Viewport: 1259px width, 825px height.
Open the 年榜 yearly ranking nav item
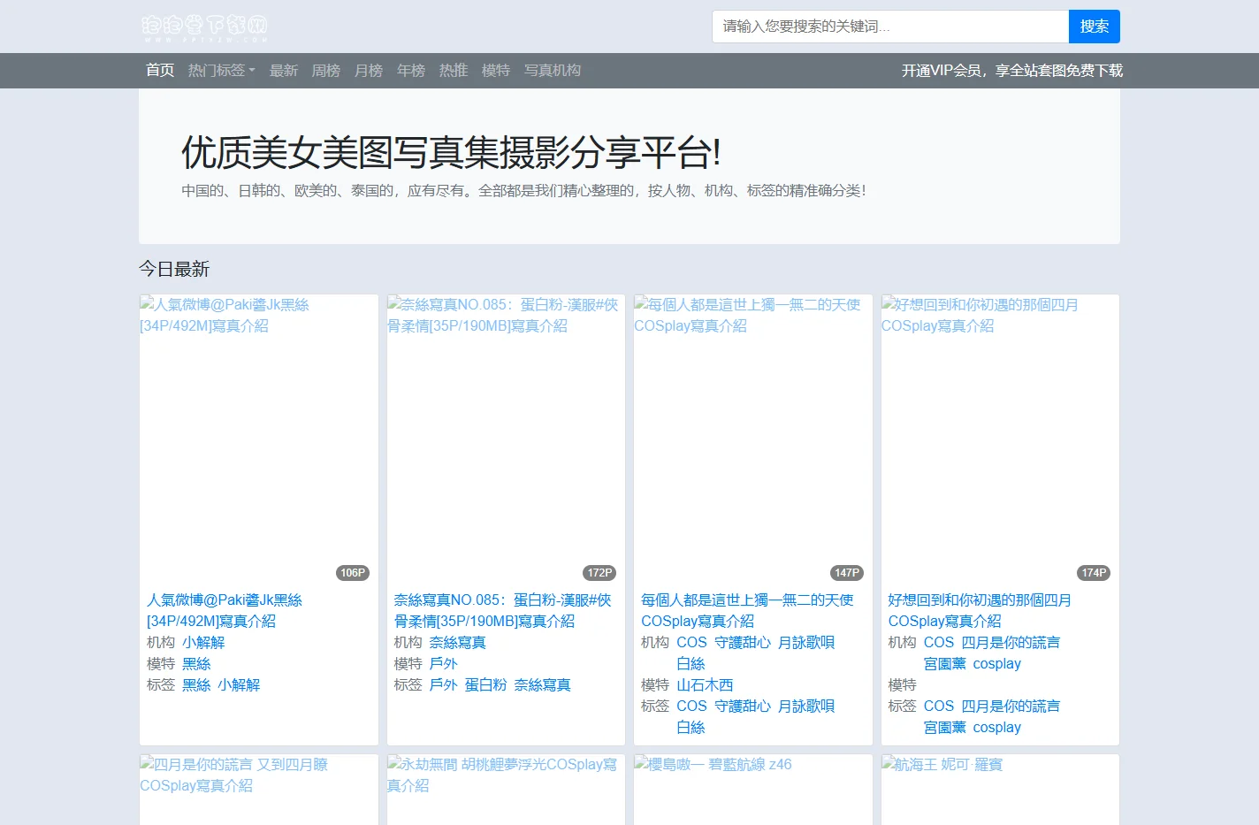point(411,71)
